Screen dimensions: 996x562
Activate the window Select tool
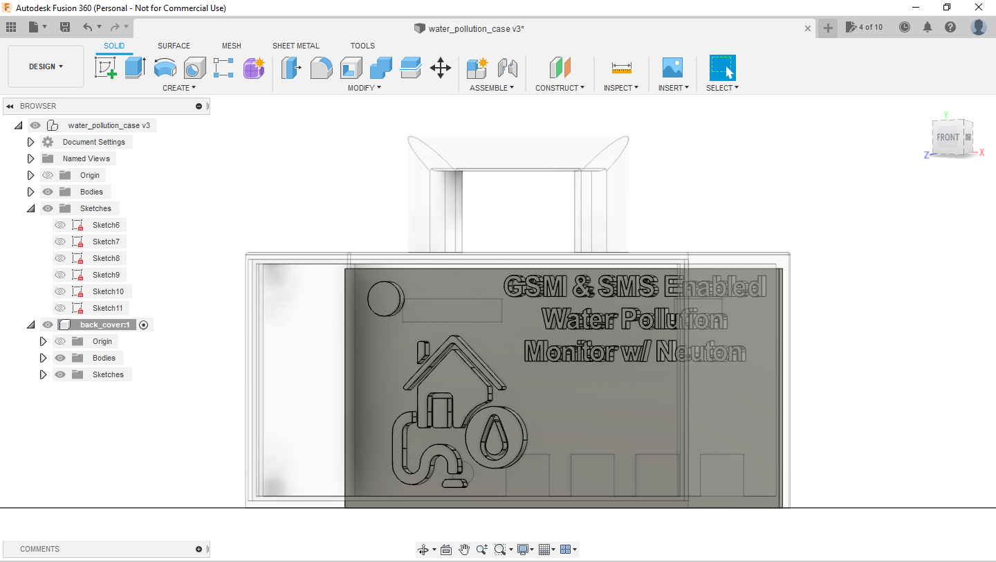[x=723, y=68]
